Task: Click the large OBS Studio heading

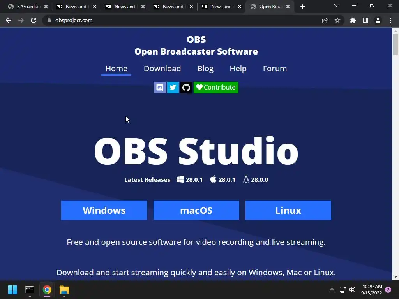Action: click(x=196, y=151)
